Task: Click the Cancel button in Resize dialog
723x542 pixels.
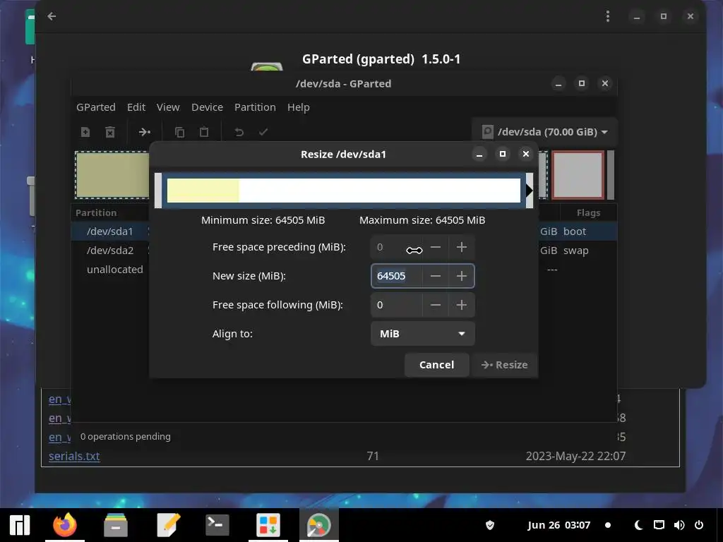Action: click(x=436, y=365)
